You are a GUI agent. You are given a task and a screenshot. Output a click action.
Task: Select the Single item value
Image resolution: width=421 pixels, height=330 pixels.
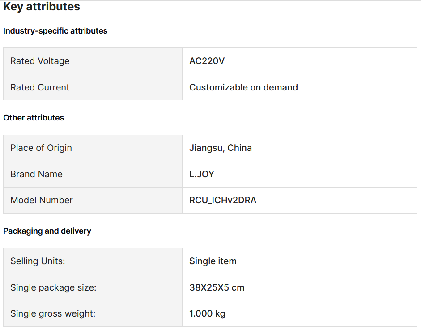tap(213, 261)
